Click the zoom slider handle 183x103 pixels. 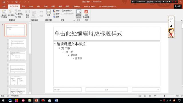(x=164, y=96)
